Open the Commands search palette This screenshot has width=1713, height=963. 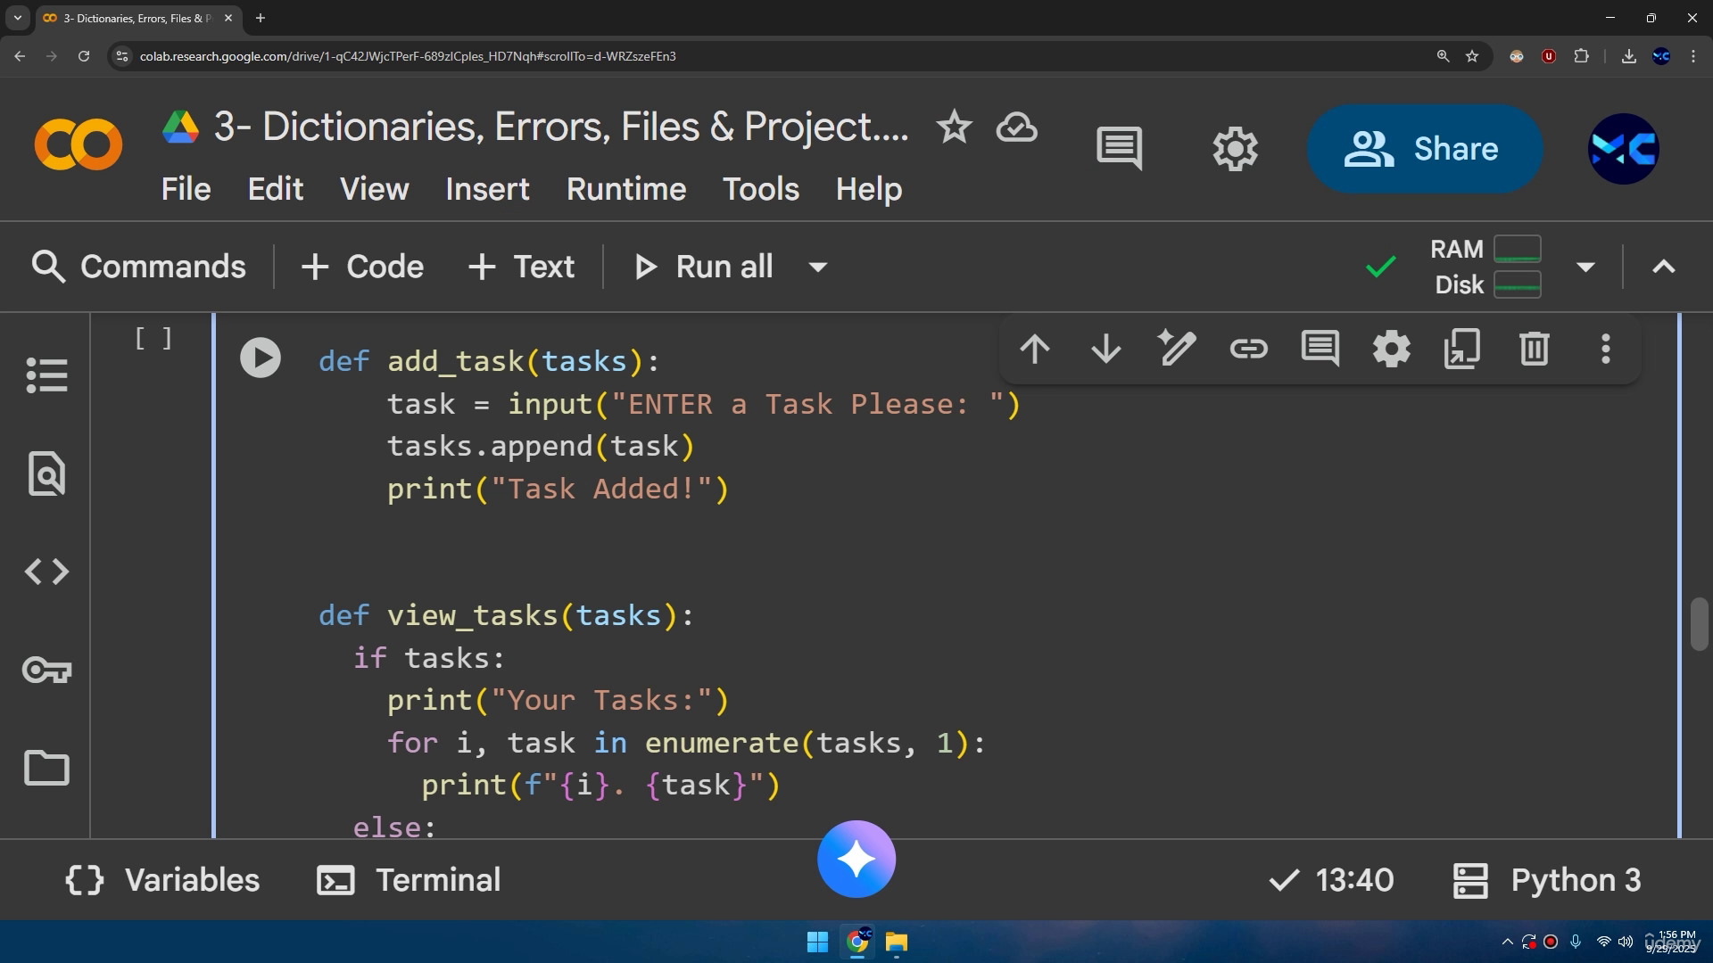point(138,267)
